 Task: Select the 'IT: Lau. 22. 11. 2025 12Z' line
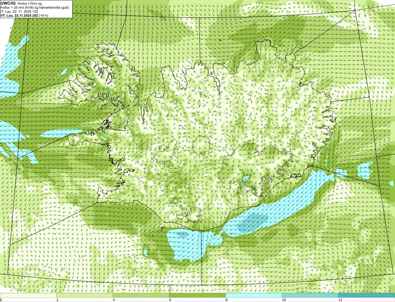click(x=19, y=11)
